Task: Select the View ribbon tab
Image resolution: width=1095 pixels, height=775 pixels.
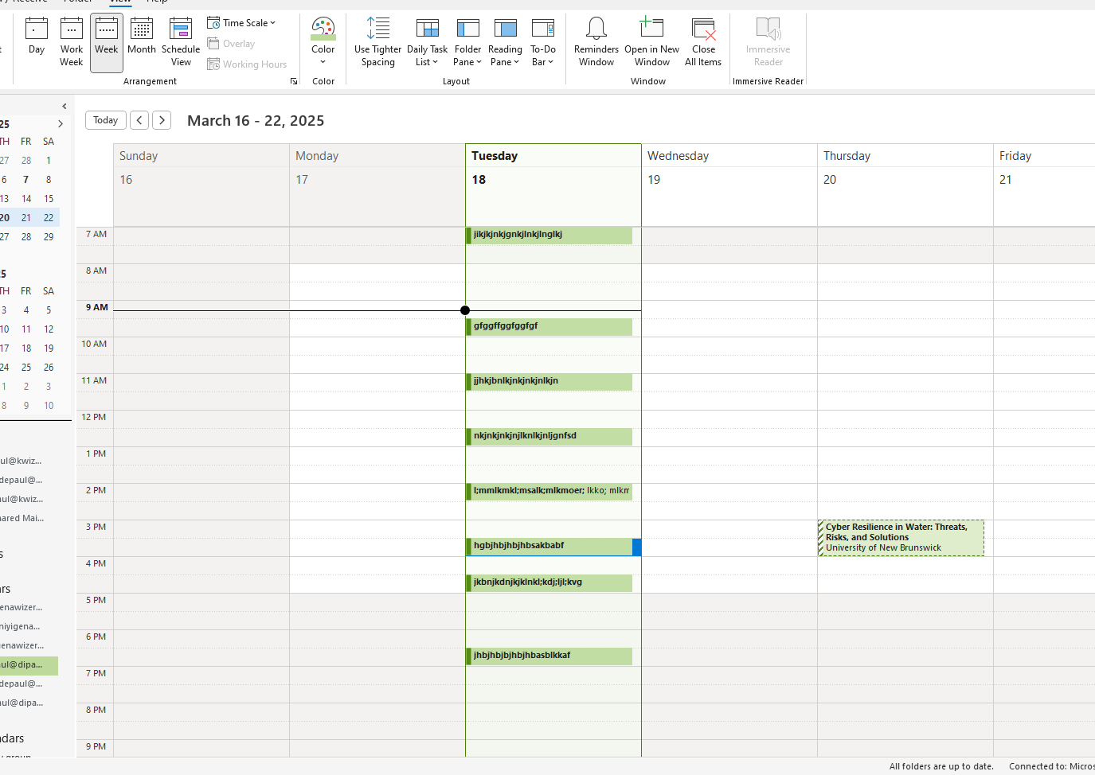Action: click(x=120, y=2)
